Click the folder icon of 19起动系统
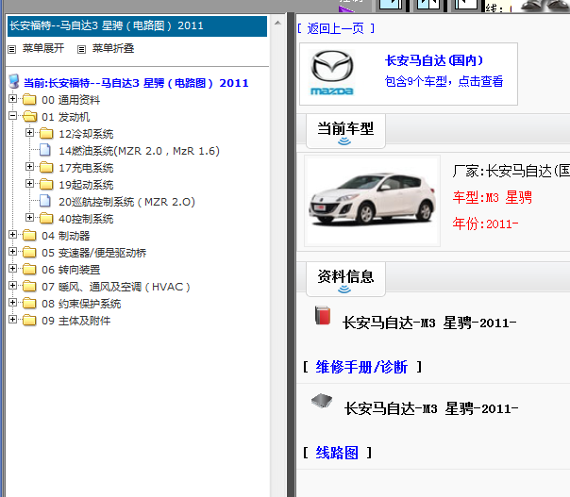The height and width of the screenshot is (497, 570). point(46,184)
